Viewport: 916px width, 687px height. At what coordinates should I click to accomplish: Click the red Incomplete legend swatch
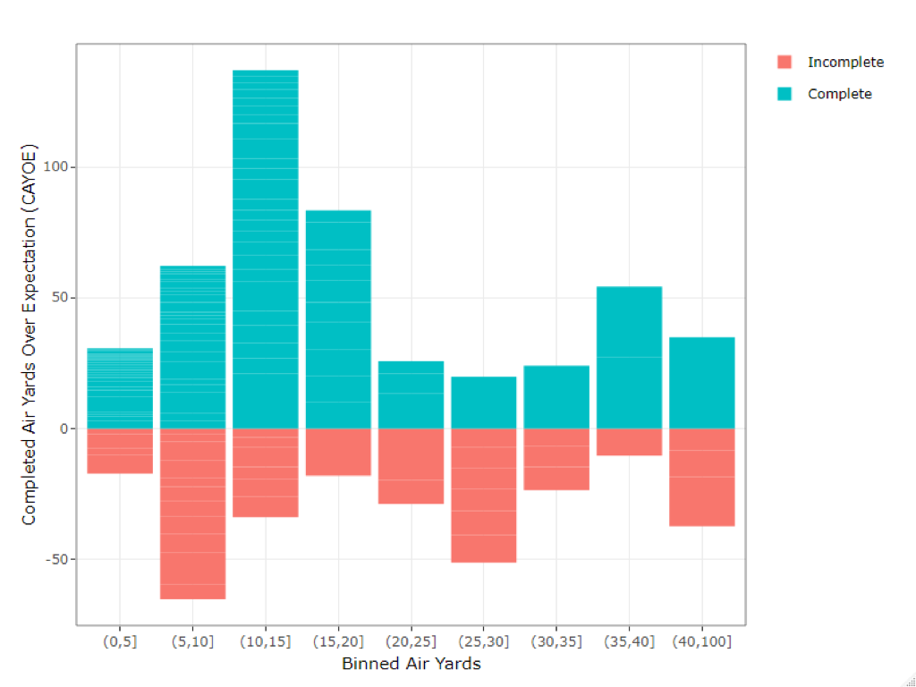click(x=785, y=62)
